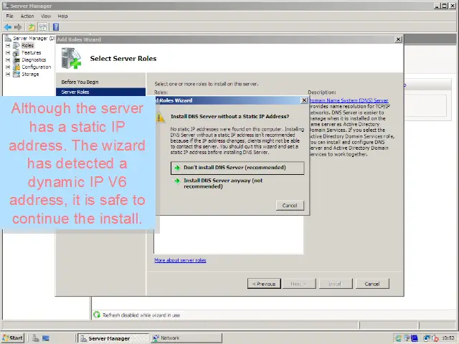The image size is (459, 344).
Task: Click the Next button in the wizard
Action: 299,284
